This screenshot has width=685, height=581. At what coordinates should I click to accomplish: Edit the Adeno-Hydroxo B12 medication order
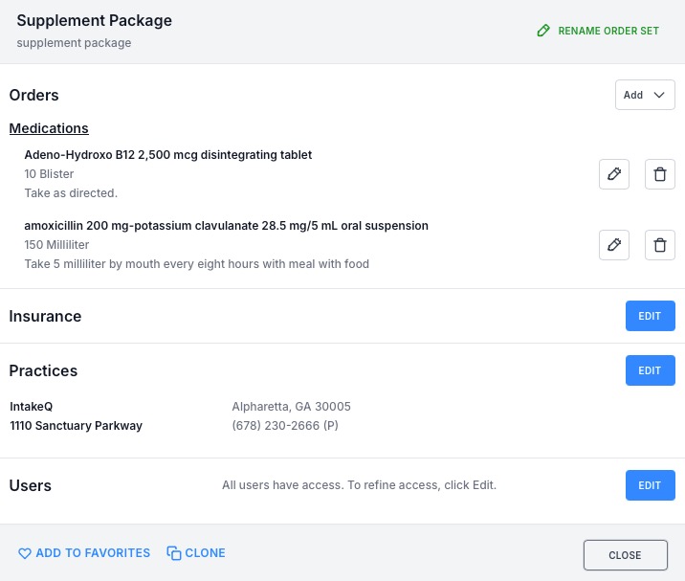[x=614, y=174]
